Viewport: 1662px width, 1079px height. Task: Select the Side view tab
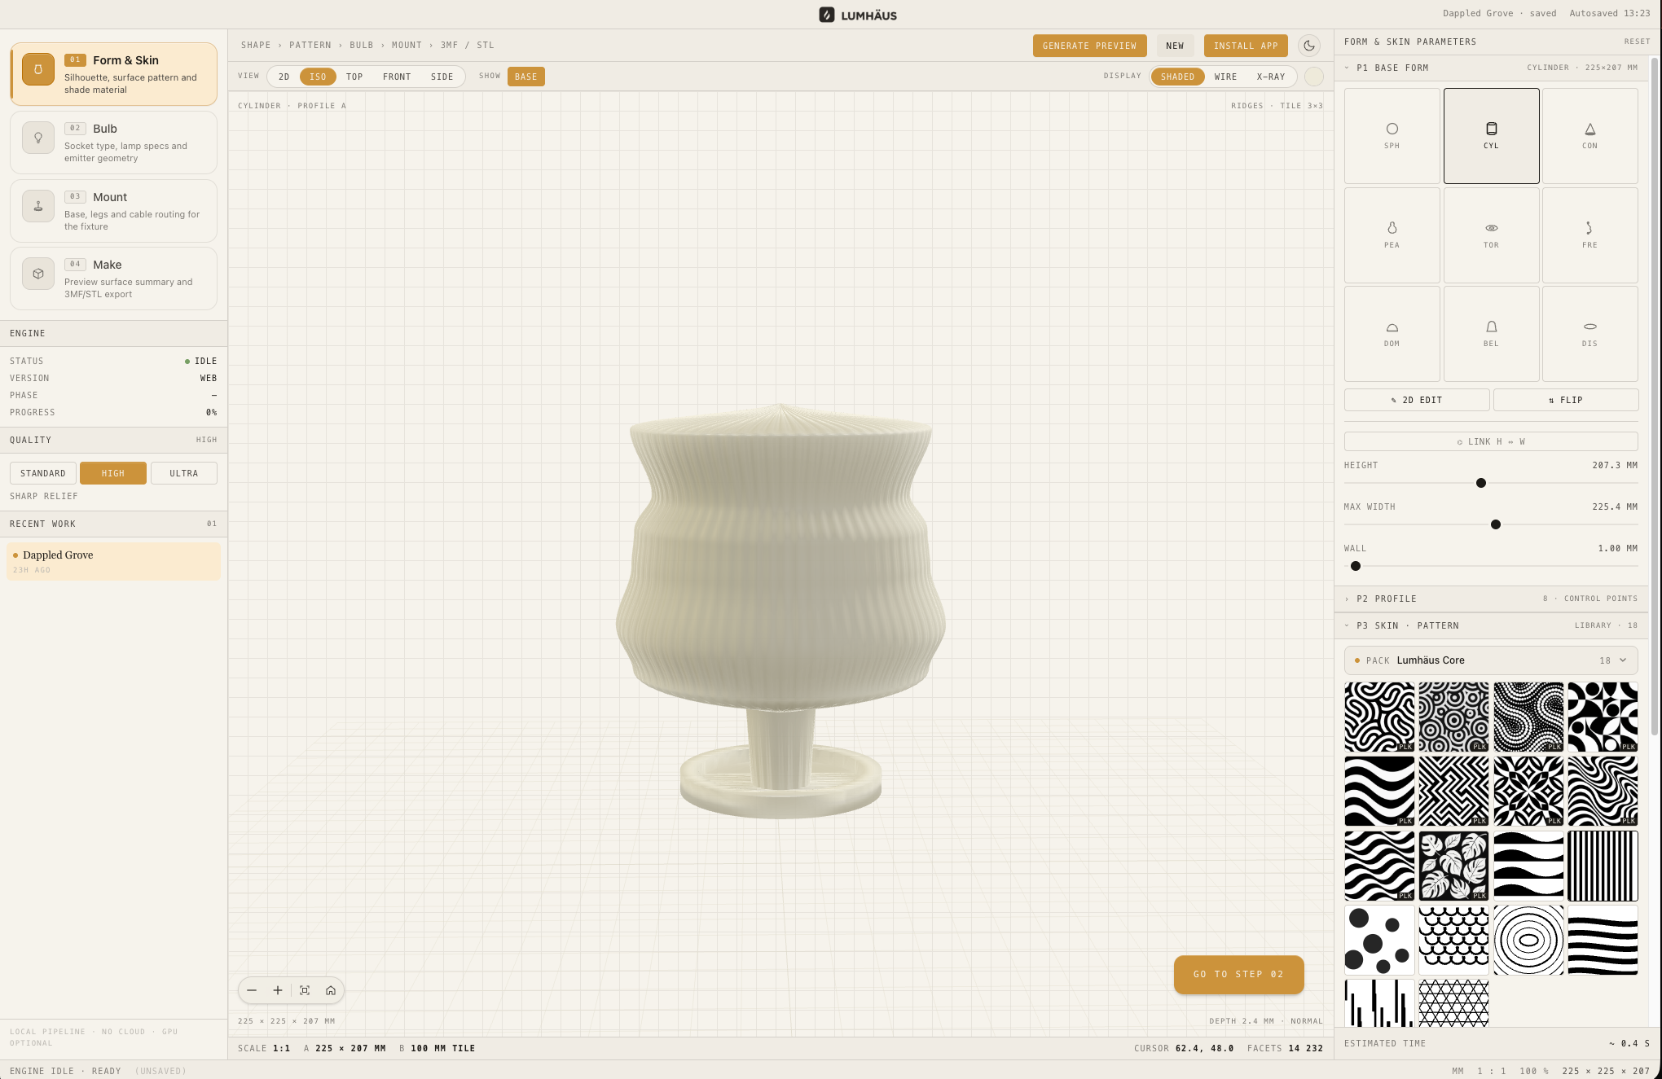tap(442, 77)
